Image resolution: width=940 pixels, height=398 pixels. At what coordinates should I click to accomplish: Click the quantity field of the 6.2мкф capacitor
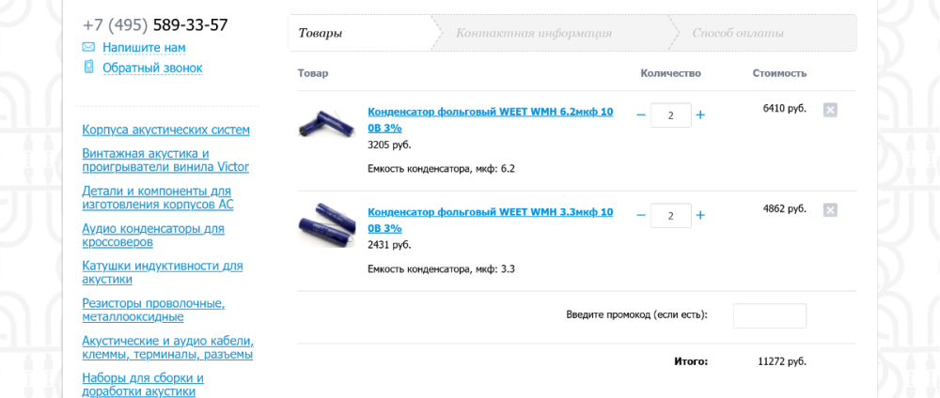pyautogui.click(x=670, y=115)
